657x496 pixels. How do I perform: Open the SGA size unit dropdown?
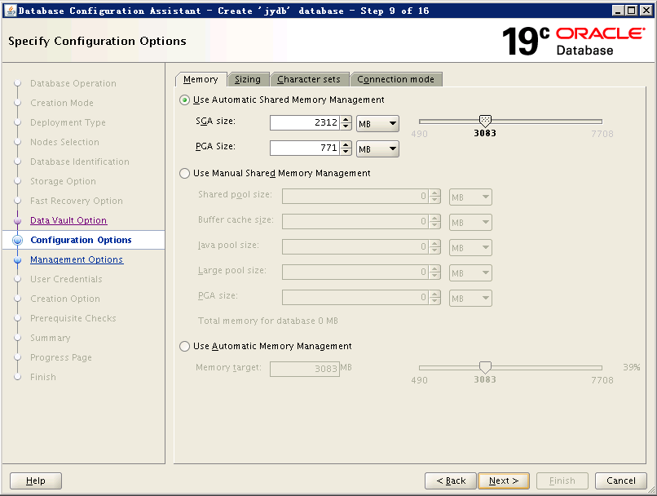[x=377, y=124]
